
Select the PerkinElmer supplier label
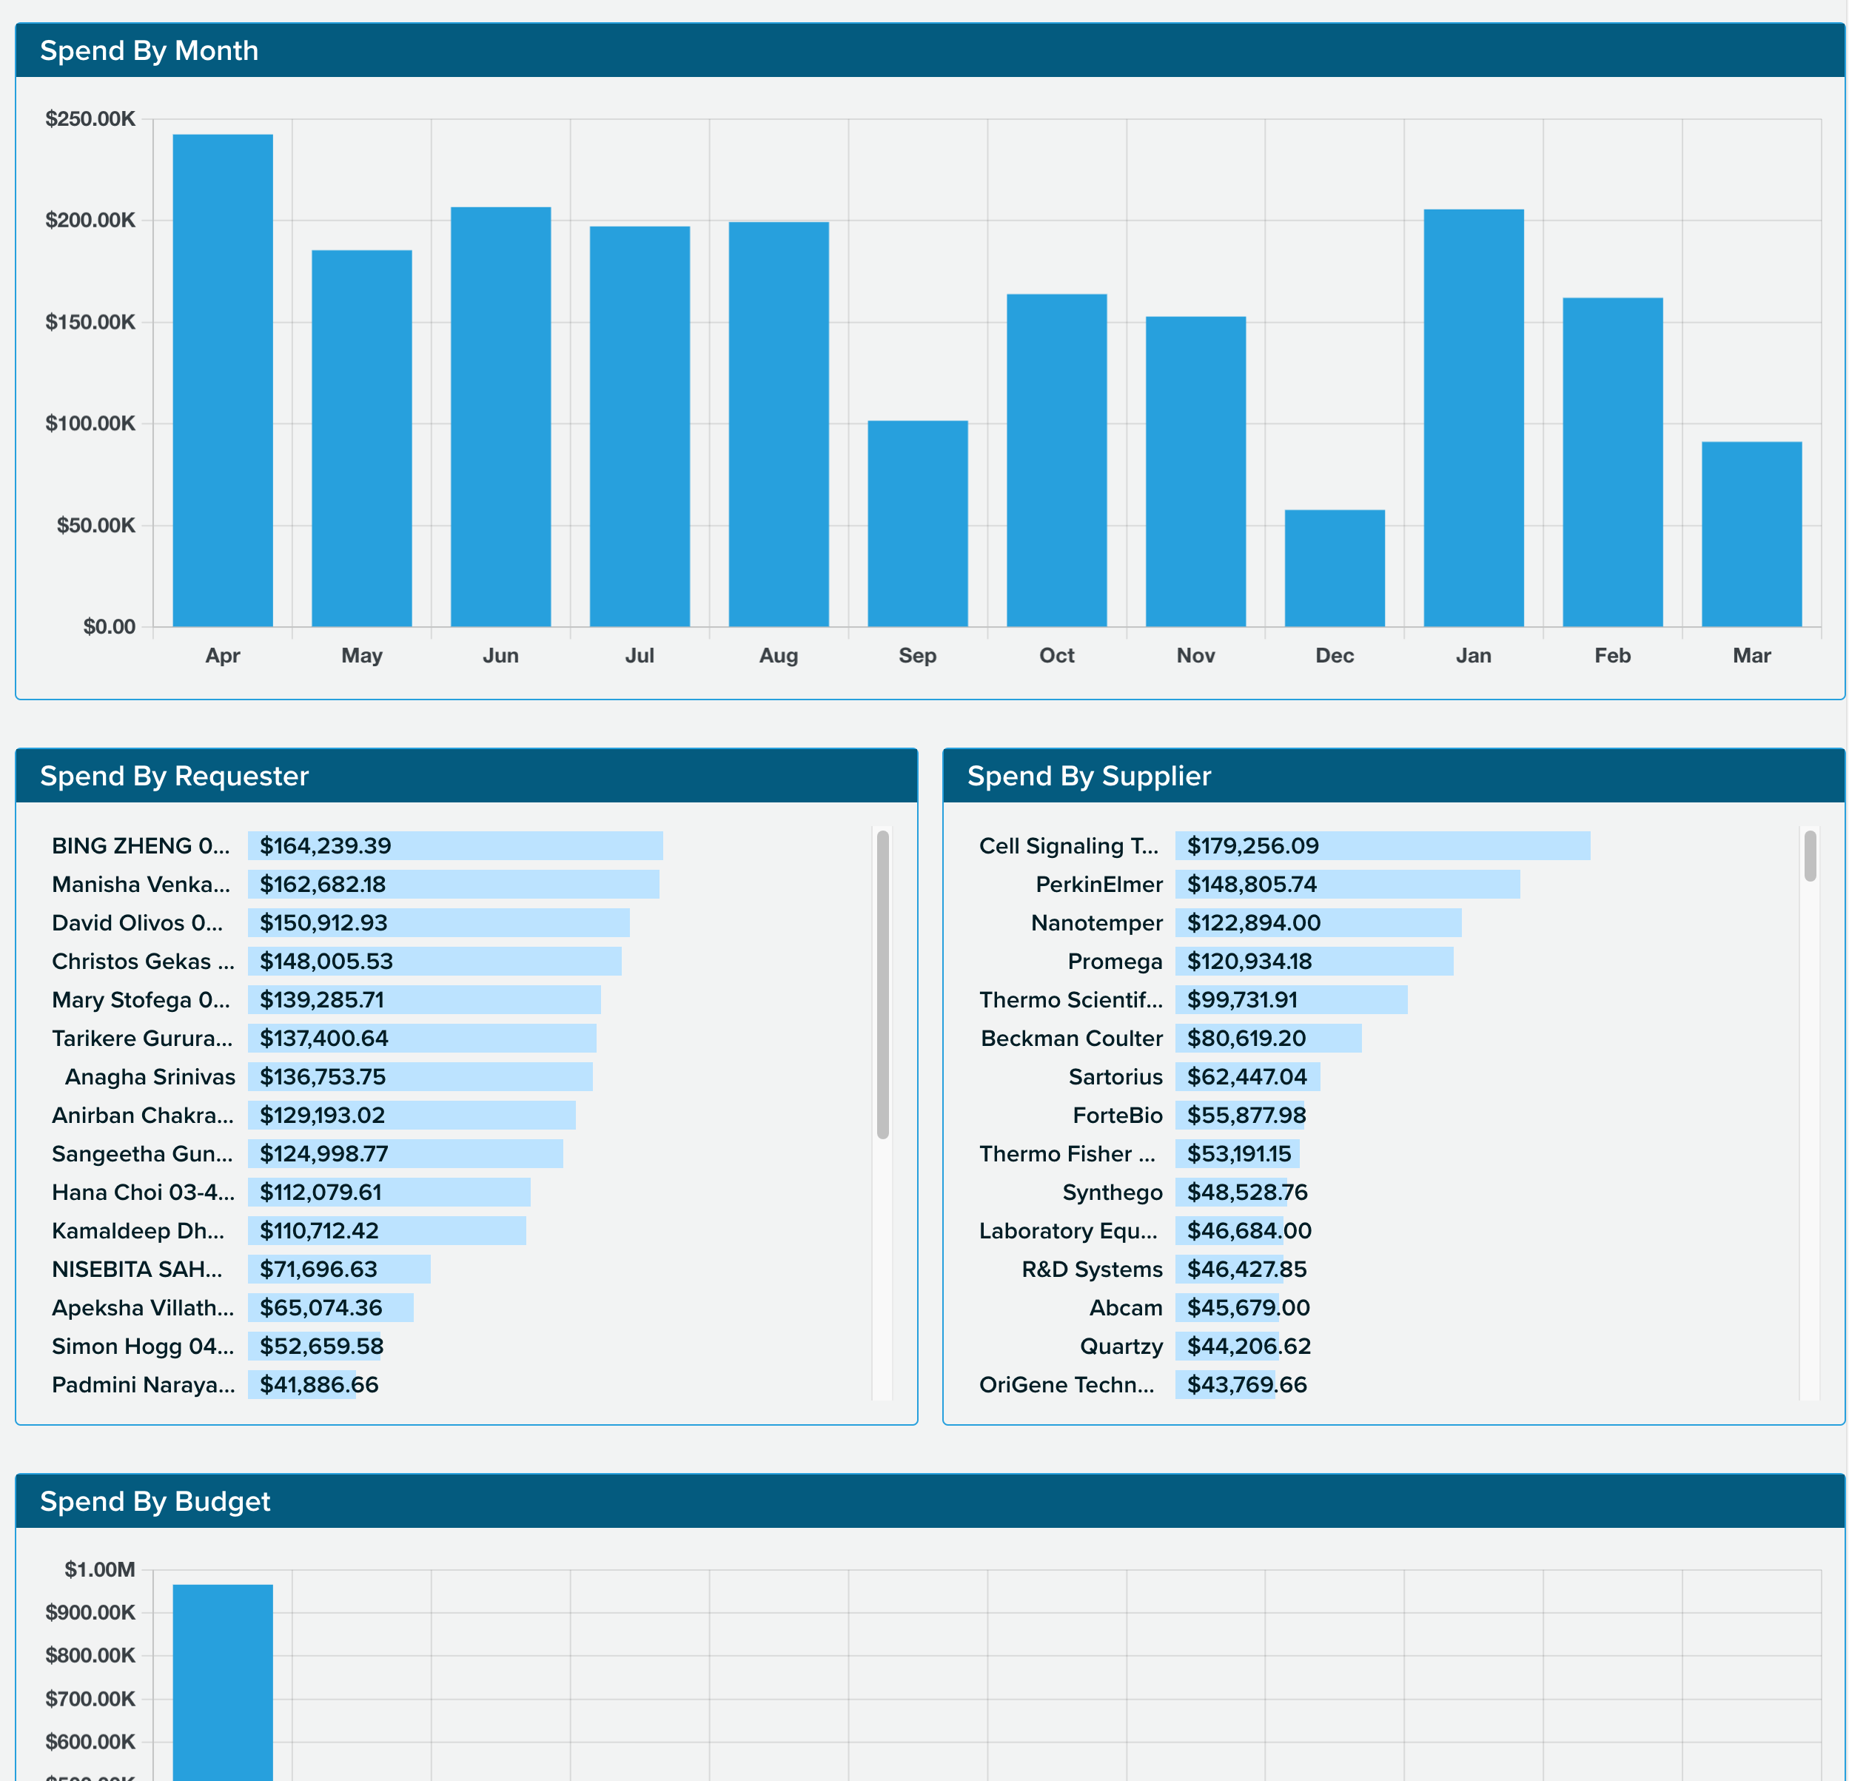pyautogui.click(x=1099, y=884)
